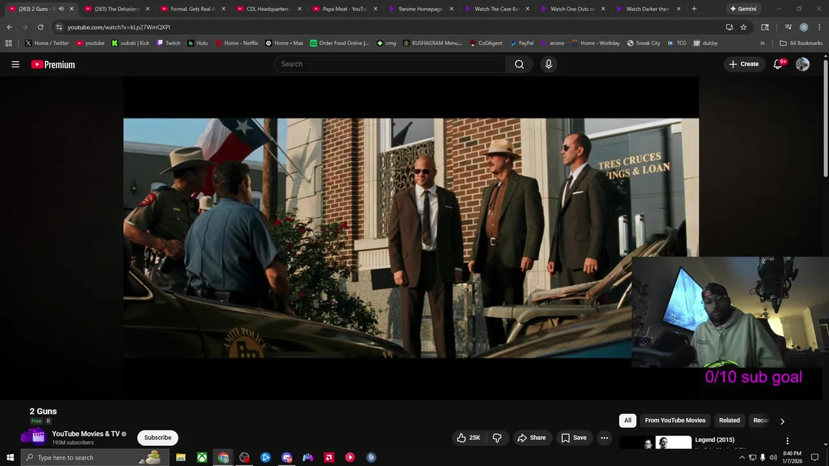This screenshot has height=466, width=829.
Task: Open Chrome profile avatar
Action: pyautogui.click(x=804, y=27)
